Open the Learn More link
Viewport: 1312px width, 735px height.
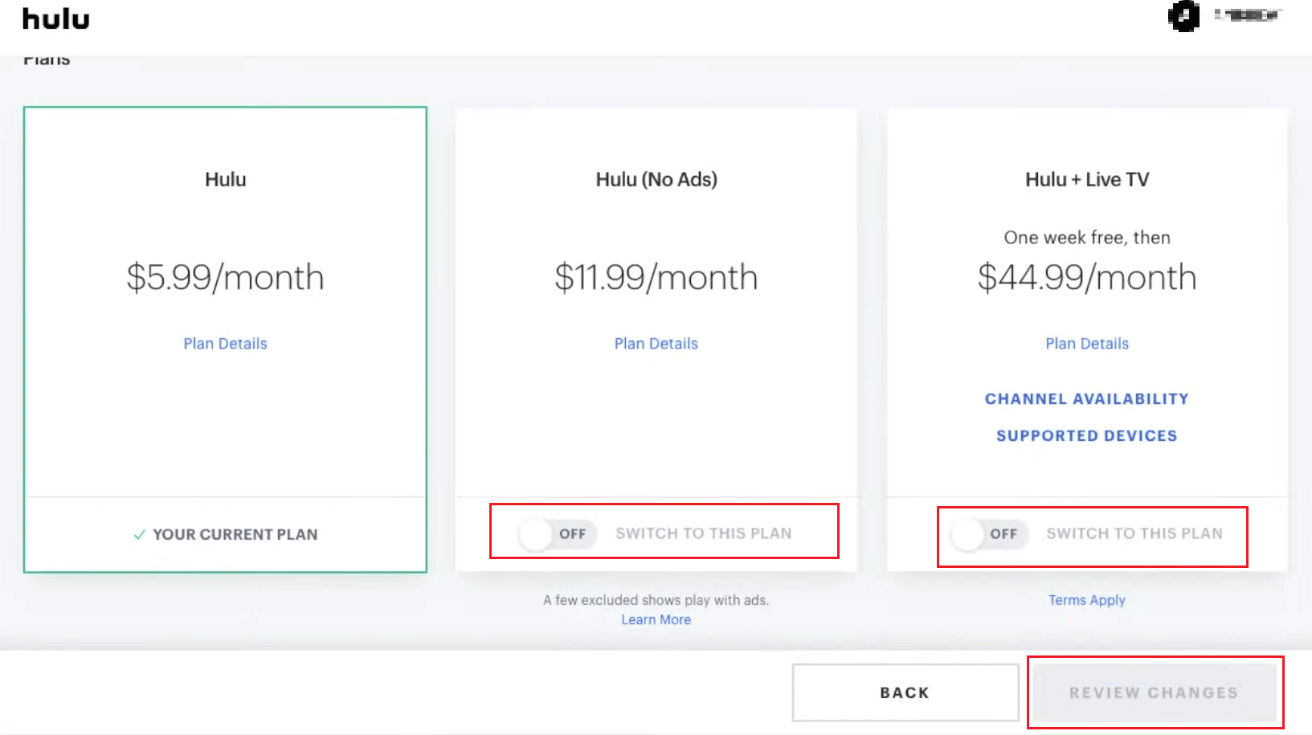point(656,620)
